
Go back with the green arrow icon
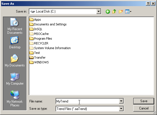pyautogui.click(x=108, y=12)
